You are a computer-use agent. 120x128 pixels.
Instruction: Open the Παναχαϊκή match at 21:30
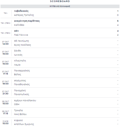[x=60, y=93]
